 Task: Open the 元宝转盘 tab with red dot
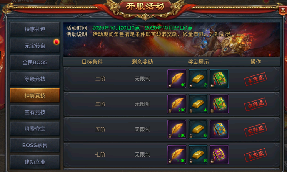[x=35, y=46]
